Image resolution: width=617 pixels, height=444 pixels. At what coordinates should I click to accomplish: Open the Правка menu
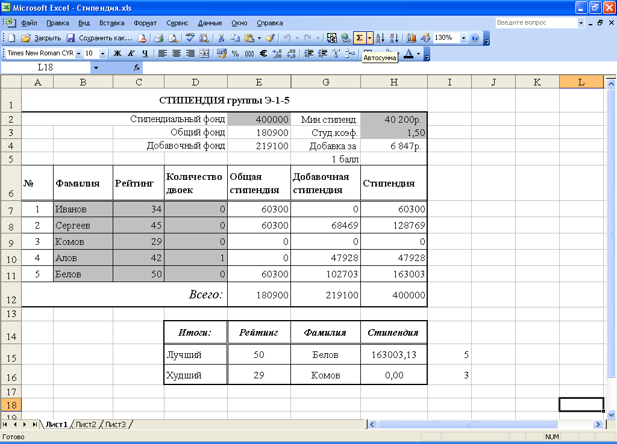pyautogui.click(x=57, y=23)
